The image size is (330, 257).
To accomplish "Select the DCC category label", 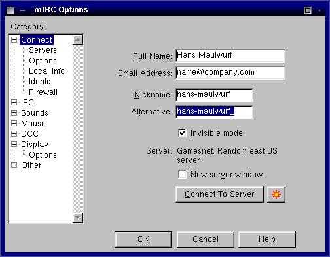I will (x=29, y=134).
